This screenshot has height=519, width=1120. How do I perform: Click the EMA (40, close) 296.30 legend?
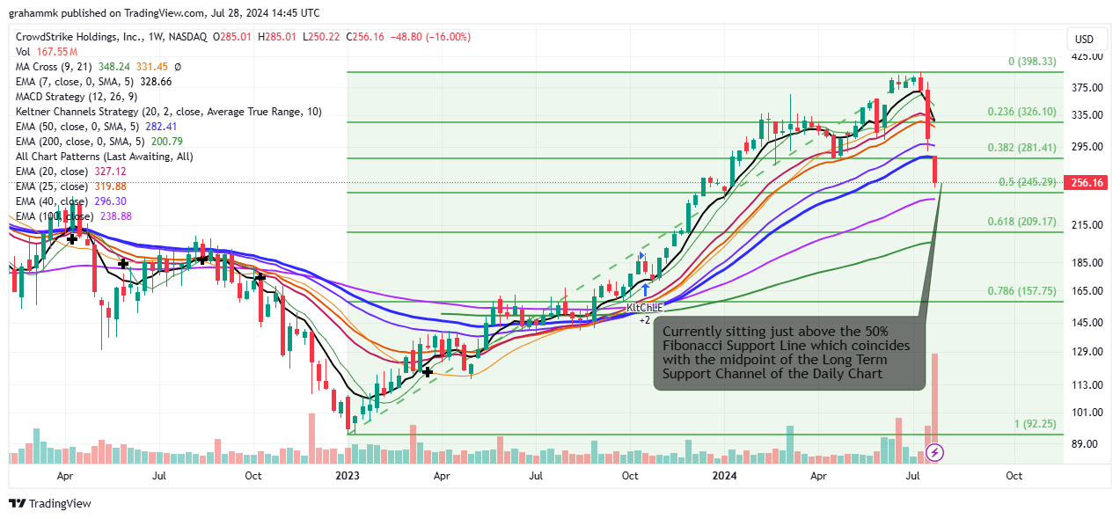(x=71, y=201)
